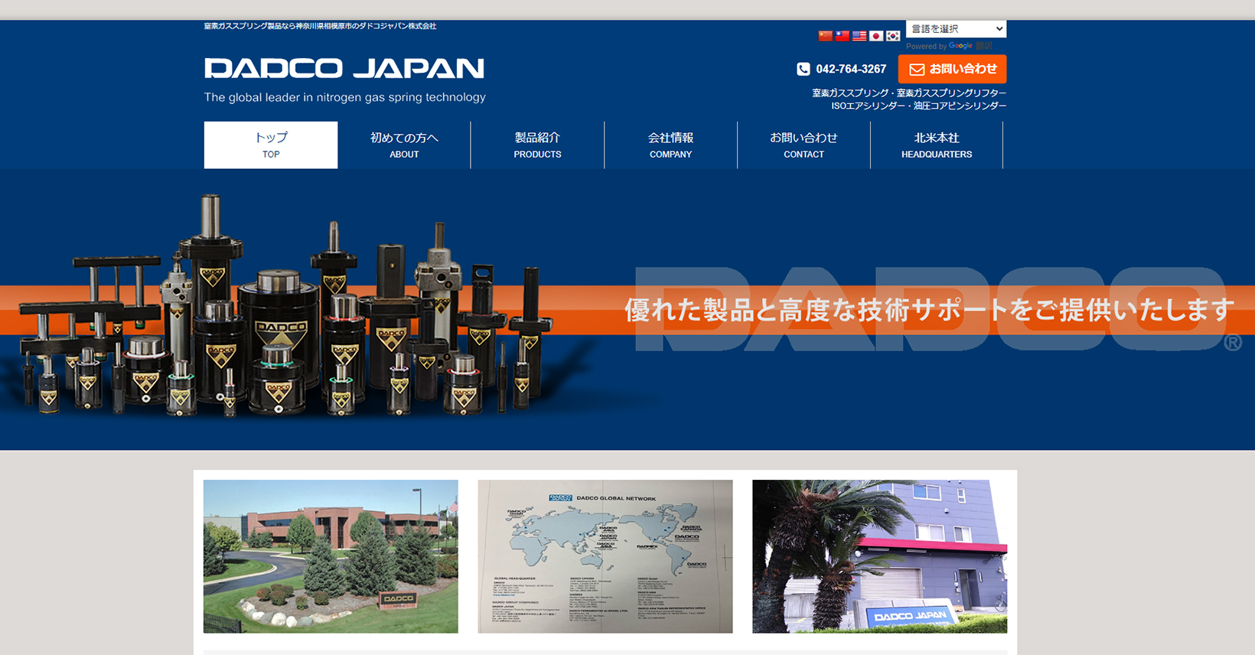Select the Taiwan flag language icon
Image resolution: width=1255 pixels, height=655 pixels.
pyautogui.click(x=842, y=36)
